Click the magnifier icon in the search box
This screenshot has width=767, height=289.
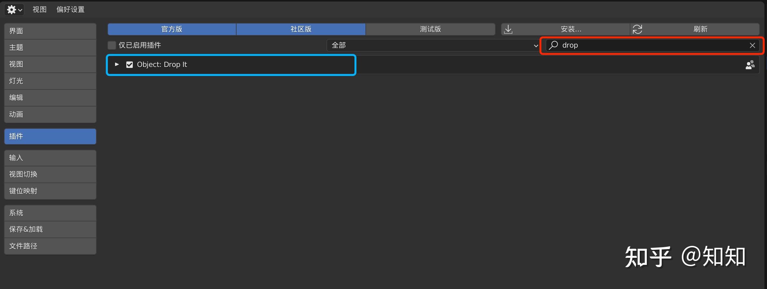(554, 45)
